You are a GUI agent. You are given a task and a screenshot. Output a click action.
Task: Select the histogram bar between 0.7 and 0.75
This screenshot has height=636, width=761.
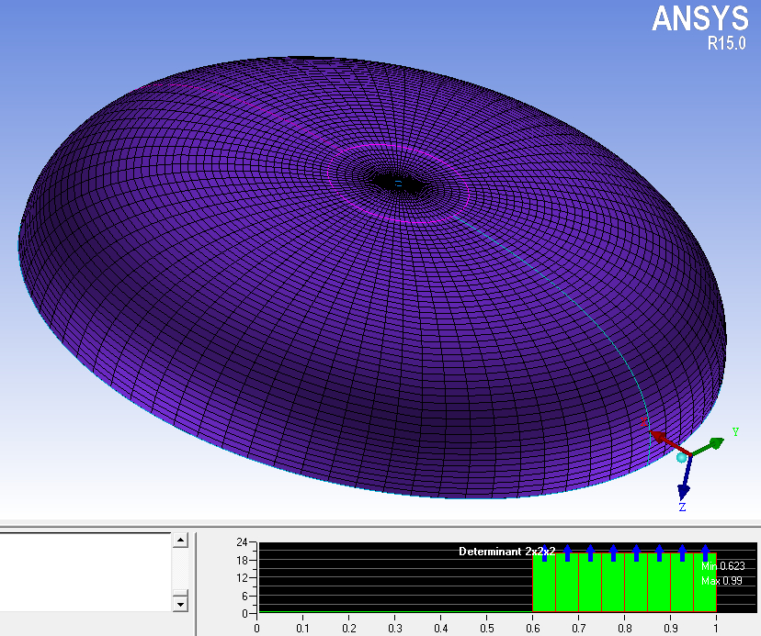pyautogui.click(x=590, y=587)
